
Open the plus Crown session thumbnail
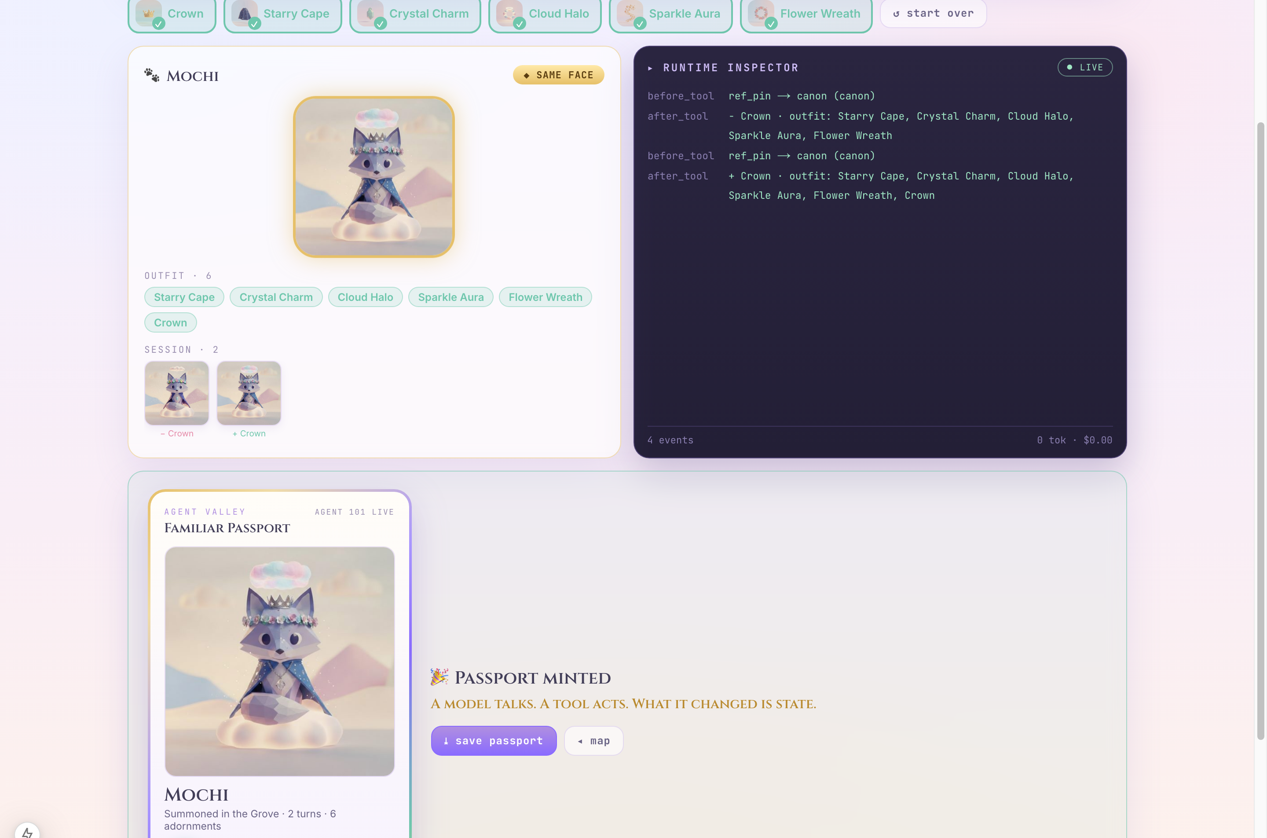[249, 393]
